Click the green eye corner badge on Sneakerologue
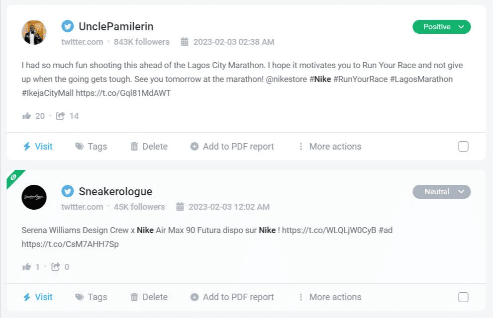 [x=13, y=177]
